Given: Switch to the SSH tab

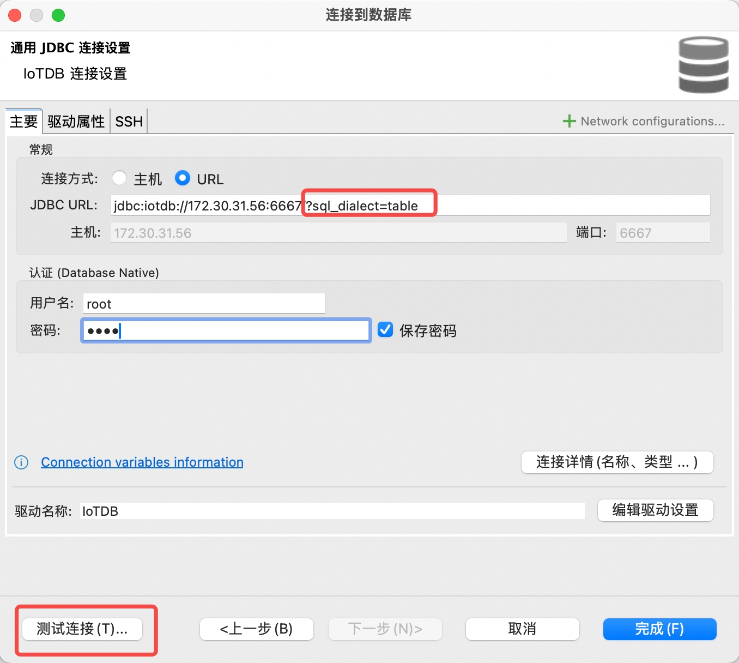Looking at the screenshot, I should coord(129,121).
